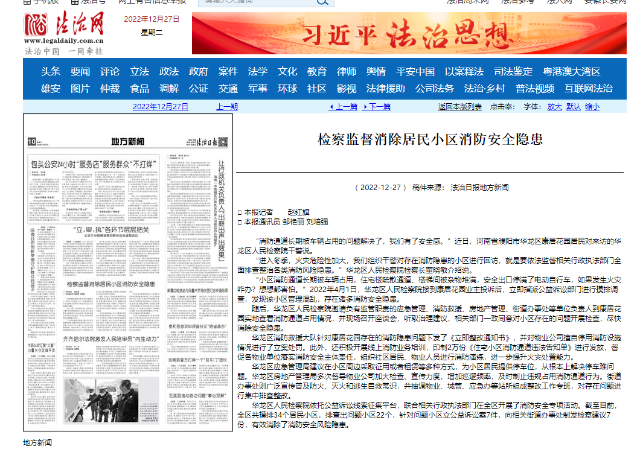
Task: Open the newspaper page thumbnail image
Action: 127,272
